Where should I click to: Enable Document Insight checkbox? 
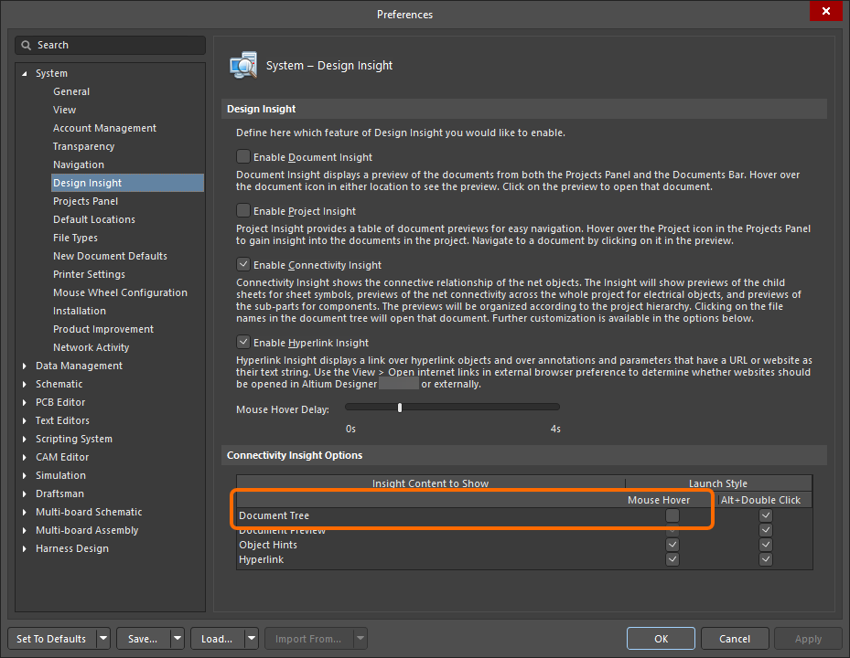pos(243,156)
